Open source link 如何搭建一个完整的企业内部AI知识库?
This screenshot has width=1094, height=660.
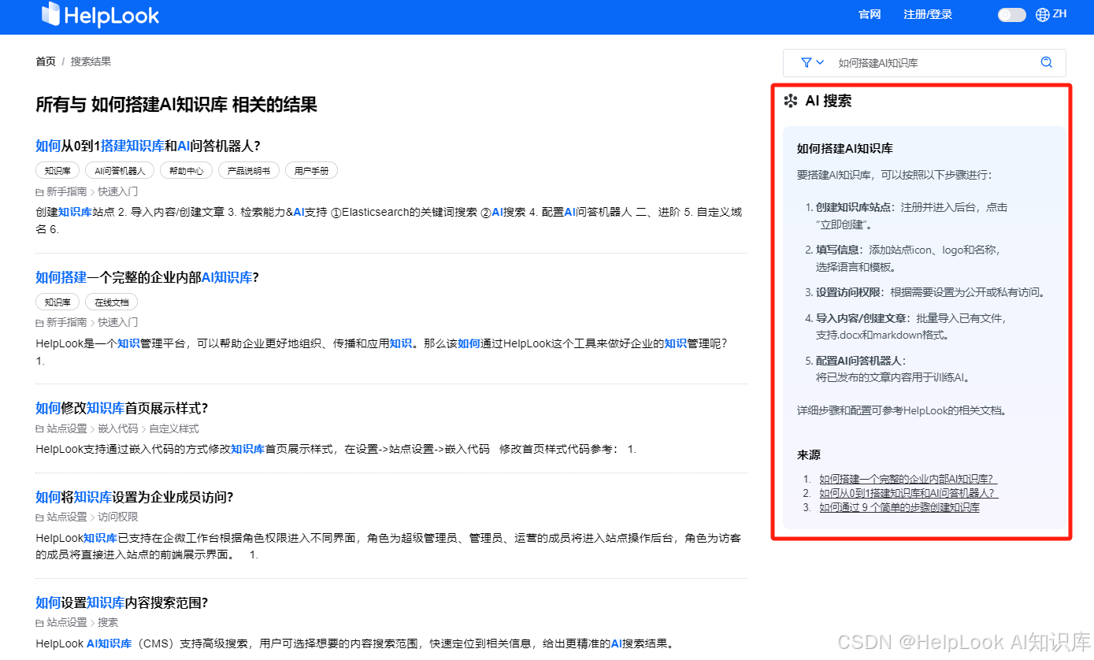click(x=908, y=479)
